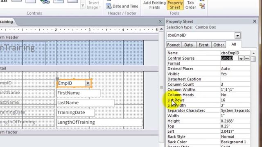Image resolution: width=262 pixels, height=147 pixels.
Task: Click the Decimal Places value Auto
Action: (x=235, y=69)
